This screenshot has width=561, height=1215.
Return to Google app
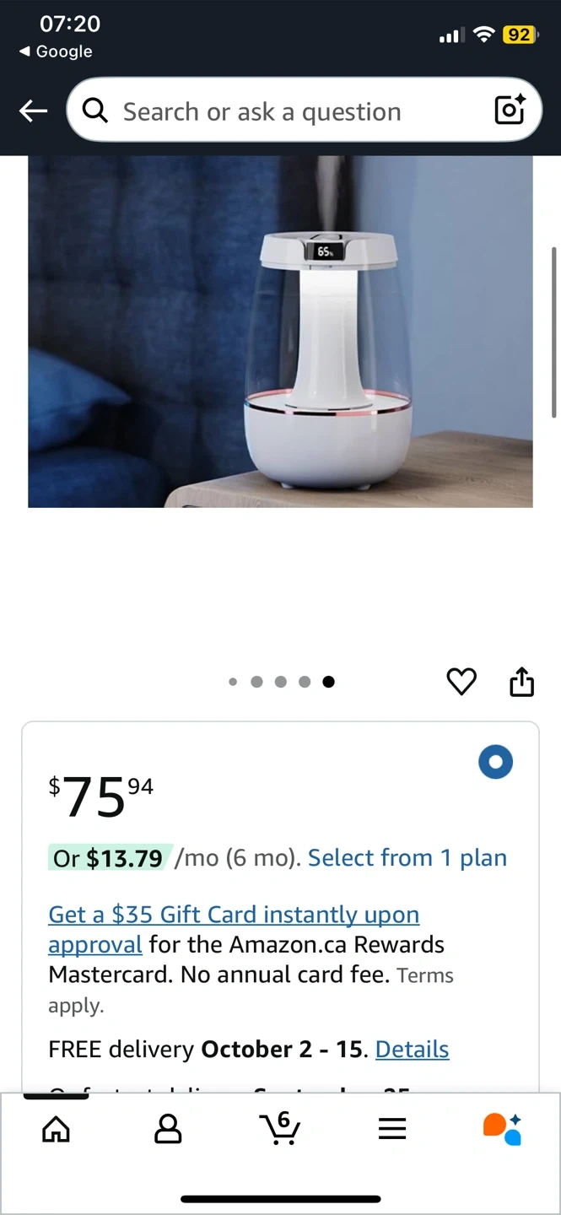click(x=56, y=51)
